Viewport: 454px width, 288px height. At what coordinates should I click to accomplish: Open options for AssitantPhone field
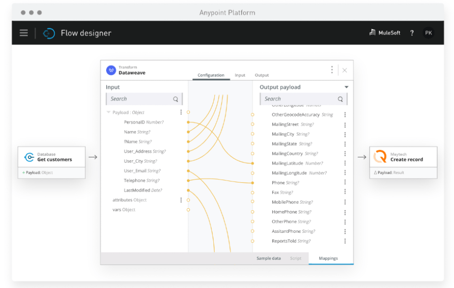(x=345, y=232)
